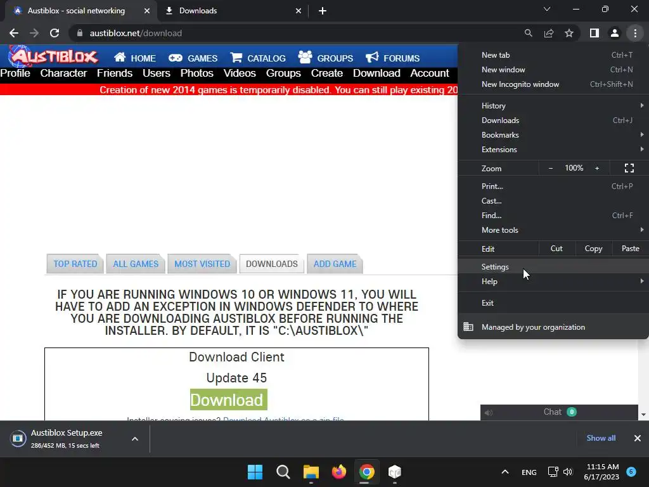Expand the History submenu
649x487 pixels.
tap(553, 106)
